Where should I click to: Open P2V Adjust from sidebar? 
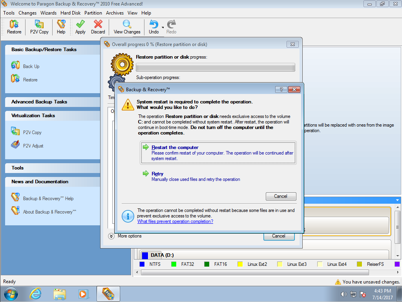(x=33, y=146)
